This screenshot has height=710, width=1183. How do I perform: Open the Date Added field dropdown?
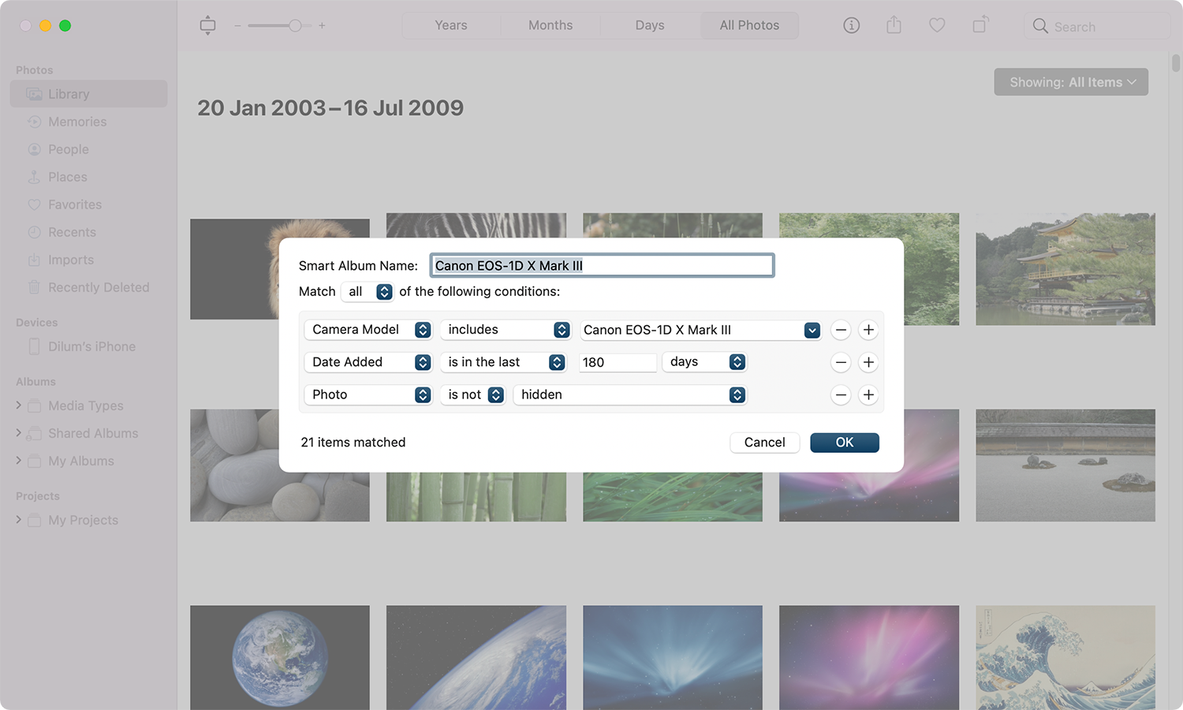coord(368,362)
